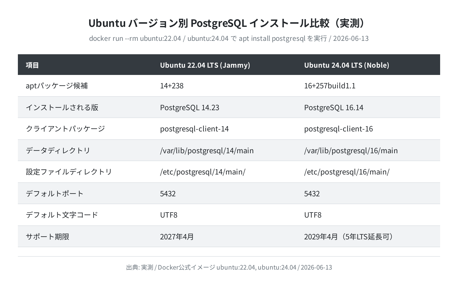The image size is (458, 283).
Task: Click the '/etc/postgresql/16/main/' cell
Action: point(347,172)
